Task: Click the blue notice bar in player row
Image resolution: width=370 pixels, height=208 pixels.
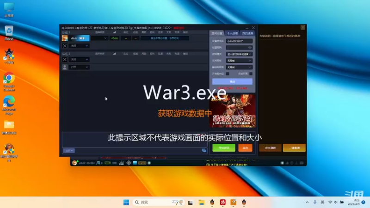Action: tap(165, 38)
